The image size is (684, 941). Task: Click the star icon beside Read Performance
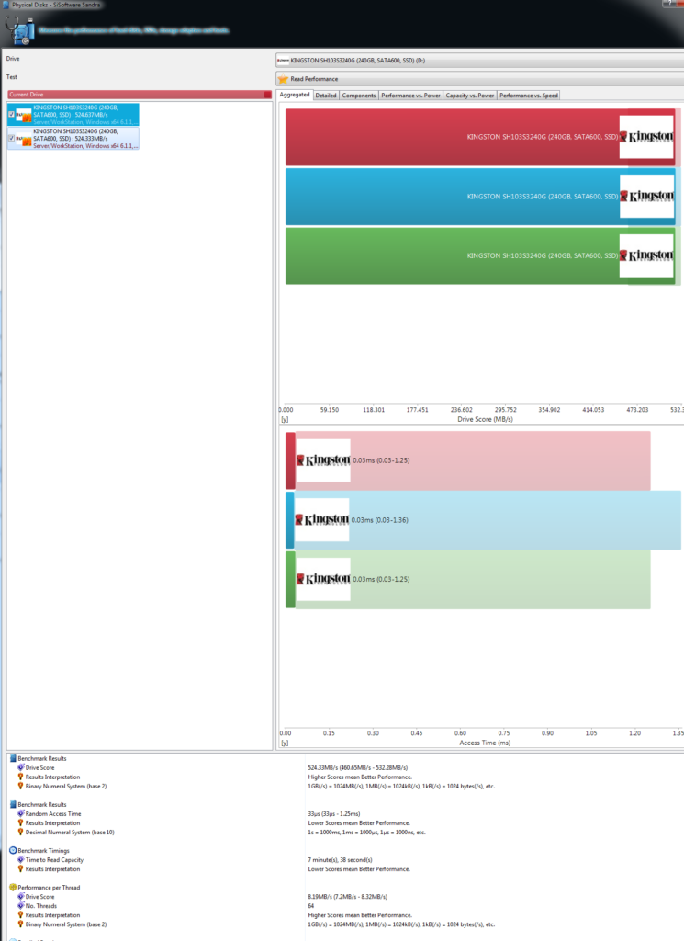pyautogui.click(x=283, y=79)
